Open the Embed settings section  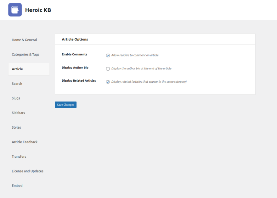tap(17, 185)
